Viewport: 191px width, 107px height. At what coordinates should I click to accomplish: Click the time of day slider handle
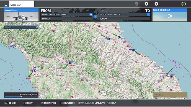tap(21, 96)
